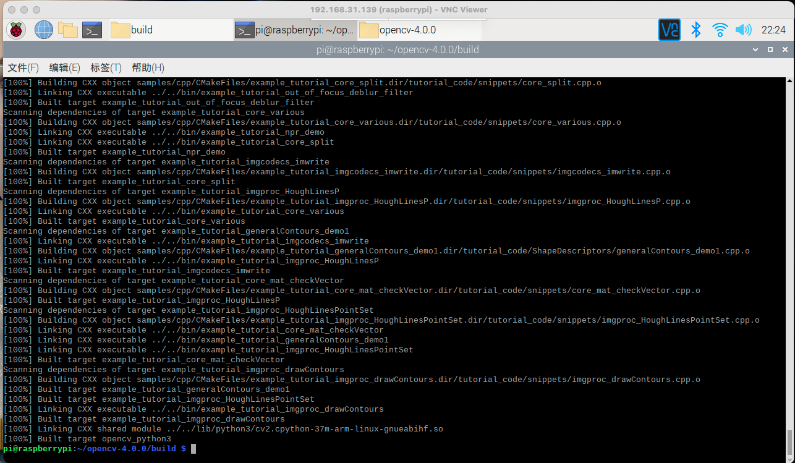Open the Wi-Fi network menu
This screenshot has height=463, width=795.
click(720, 30)
